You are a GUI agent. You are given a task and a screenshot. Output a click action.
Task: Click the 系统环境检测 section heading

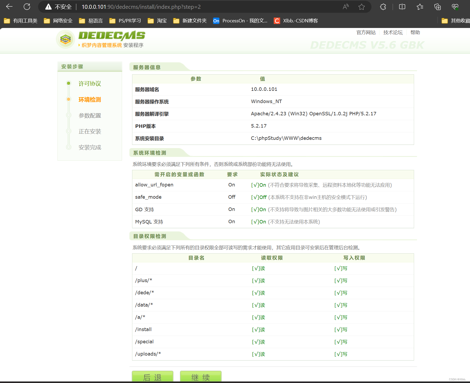[x=150, y=153]
